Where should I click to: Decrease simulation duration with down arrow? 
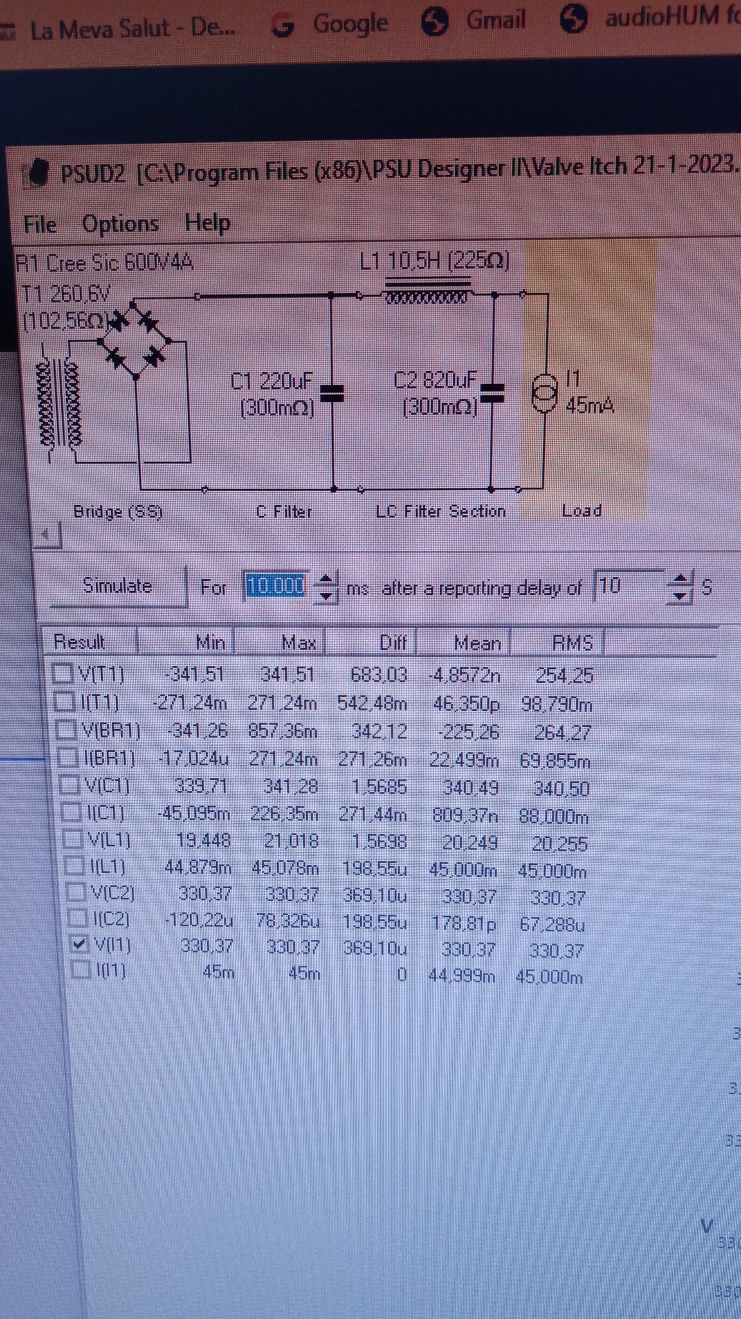click(x=327, y=595)
